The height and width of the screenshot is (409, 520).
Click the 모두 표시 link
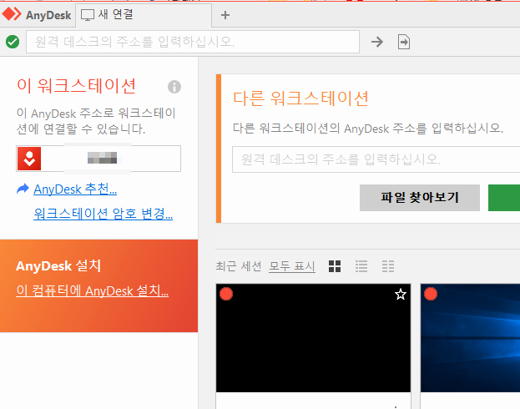click(x=292, y=266)
